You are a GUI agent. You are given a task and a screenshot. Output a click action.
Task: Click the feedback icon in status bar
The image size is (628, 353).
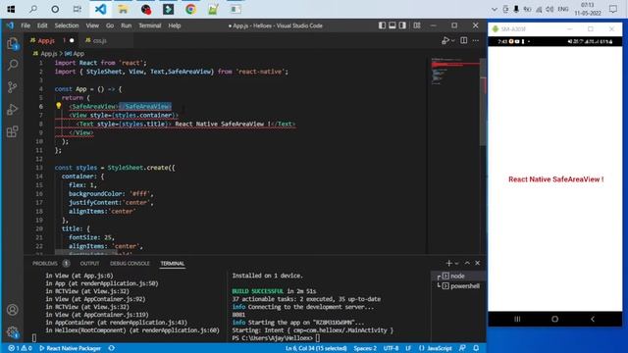point(462,348)
